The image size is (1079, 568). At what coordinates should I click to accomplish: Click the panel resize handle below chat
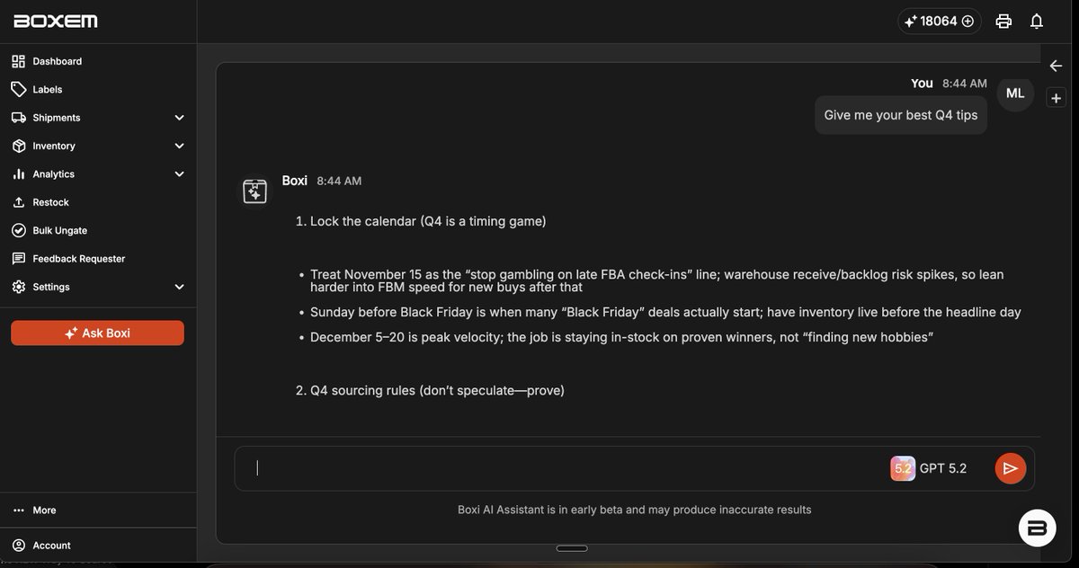click(x=572, y=548)
